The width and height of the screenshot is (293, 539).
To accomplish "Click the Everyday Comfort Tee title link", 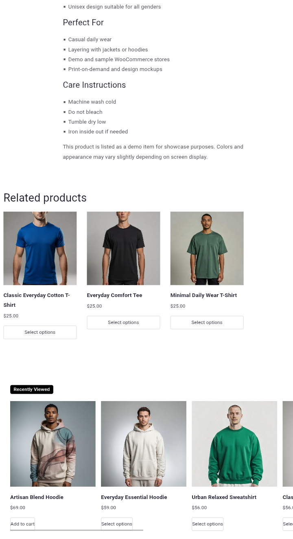I will point(114,295).
